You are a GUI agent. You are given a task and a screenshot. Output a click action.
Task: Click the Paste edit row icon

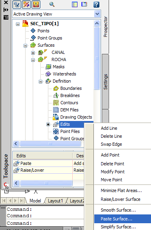point(16,163)
